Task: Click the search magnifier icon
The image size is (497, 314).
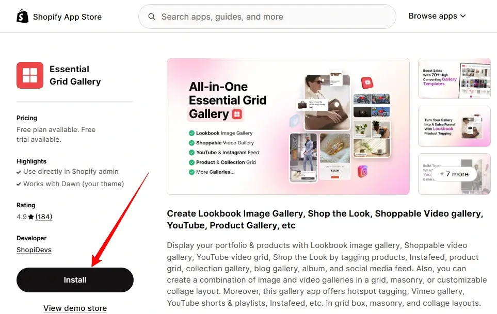Action: [151, 16]
